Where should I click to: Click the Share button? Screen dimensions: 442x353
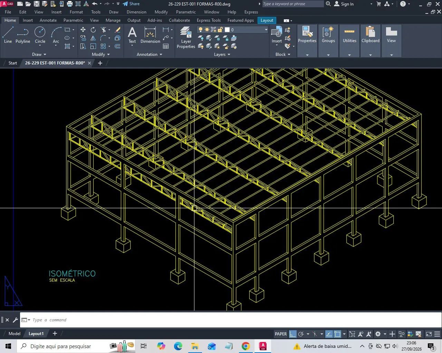point(131,4)
